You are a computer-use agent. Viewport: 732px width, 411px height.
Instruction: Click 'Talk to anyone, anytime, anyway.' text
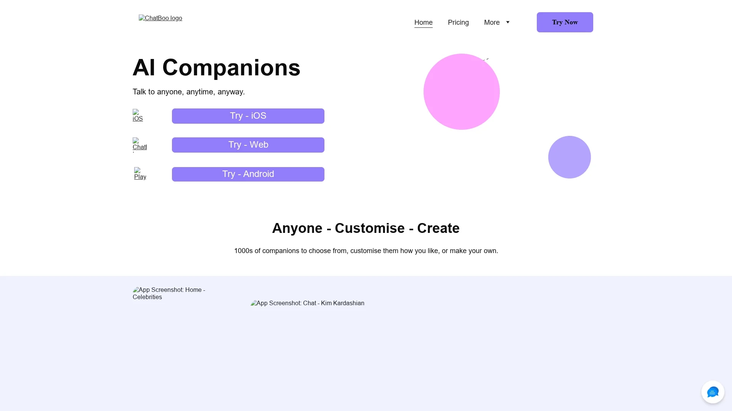[x=189, y=92]
